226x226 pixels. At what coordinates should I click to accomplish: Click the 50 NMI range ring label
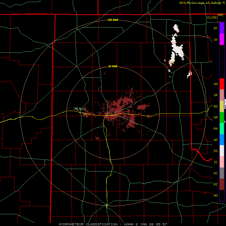coord(113,66)
